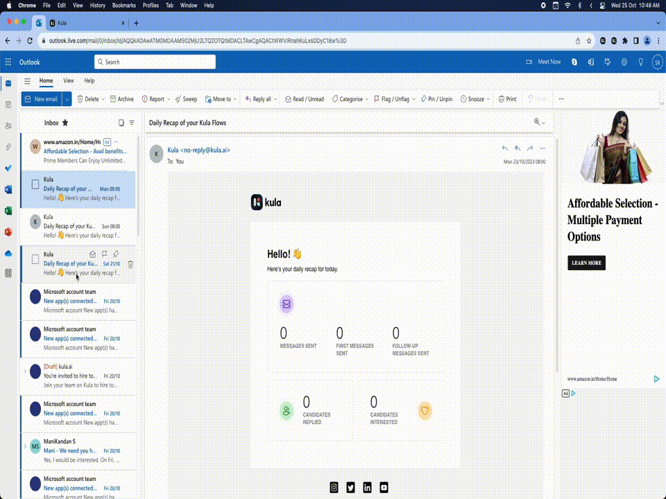Open the Filter icon in Inbox header
The image size is (666, 499).
pyautogui.click(x=132, y=123)
